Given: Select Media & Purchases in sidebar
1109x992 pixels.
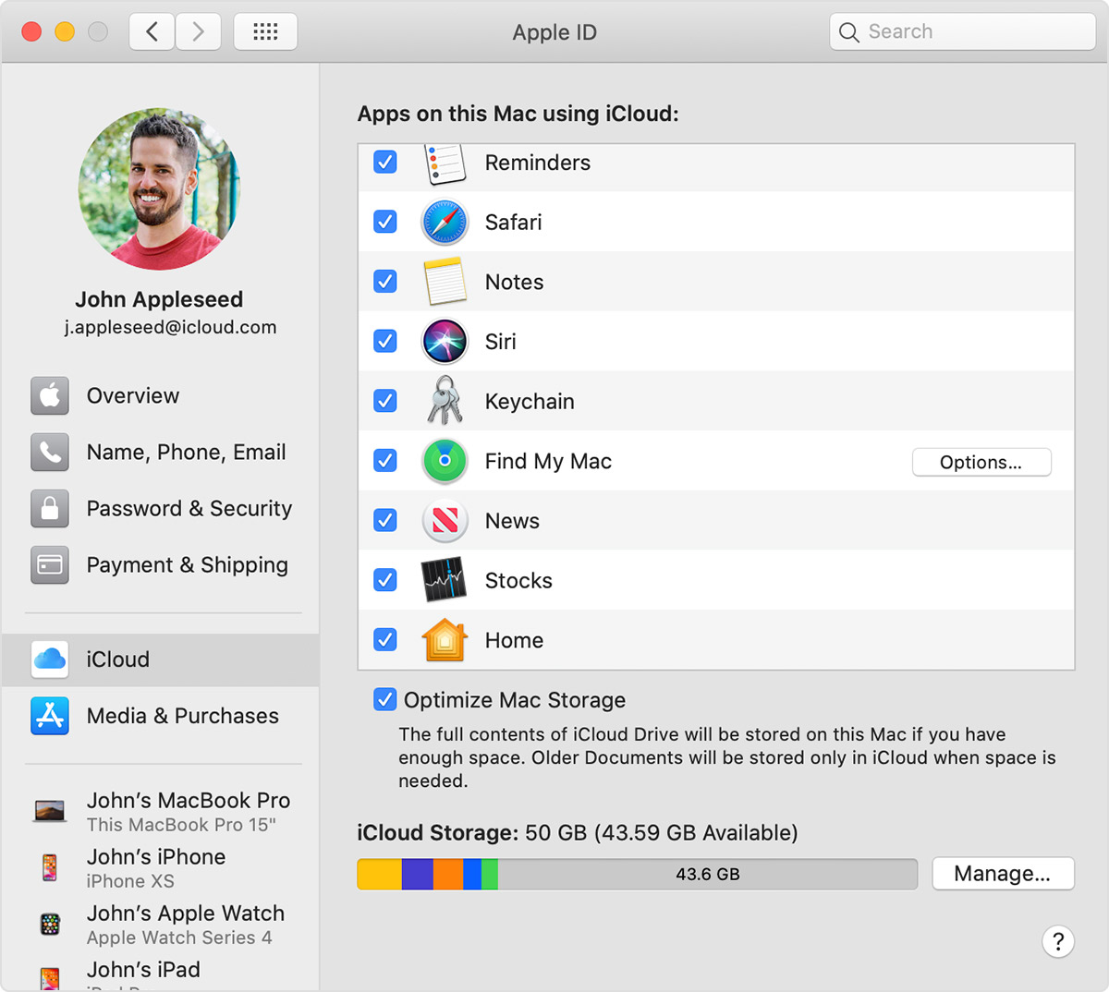Looking at the screenshot, I should point(182,716).
